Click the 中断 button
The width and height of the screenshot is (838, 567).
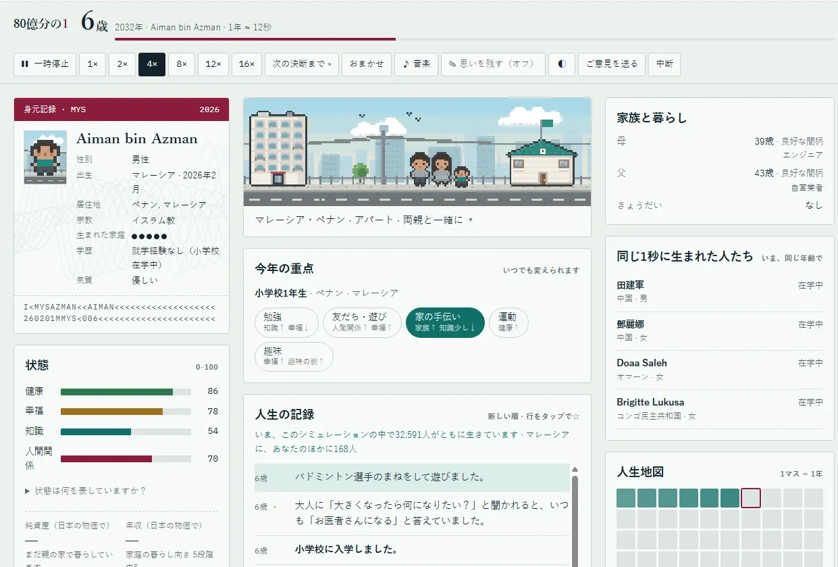pyautogui.click(x=664, y=64)
